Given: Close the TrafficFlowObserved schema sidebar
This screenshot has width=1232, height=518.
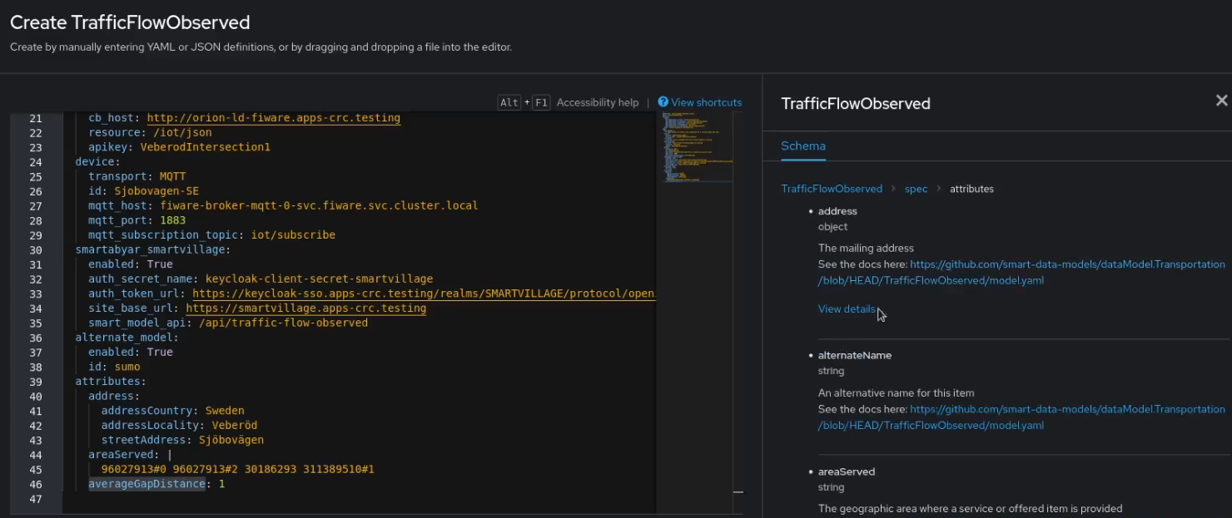Looking at the screenshot, I should [x=1221, y=101].
